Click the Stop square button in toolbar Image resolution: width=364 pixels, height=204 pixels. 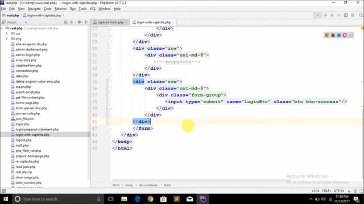353,15
